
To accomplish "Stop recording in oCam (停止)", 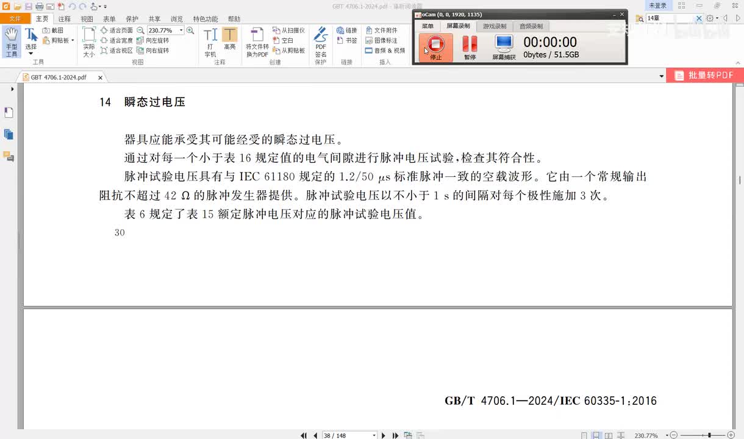I will [435, 47].
